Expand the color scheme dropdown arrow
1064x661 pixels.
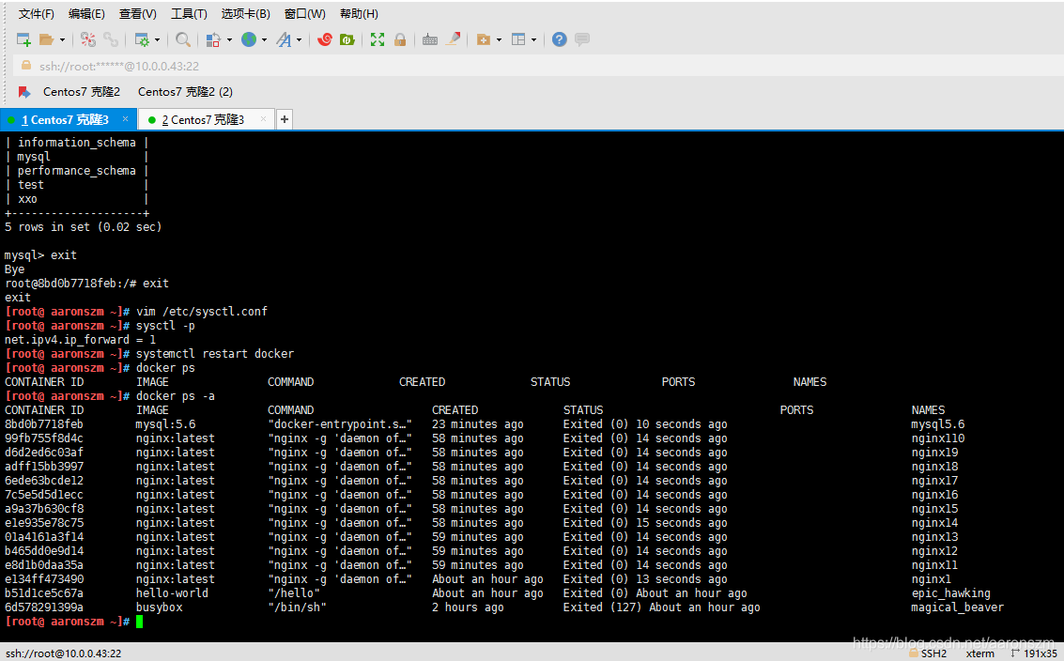tap(229, 40)
